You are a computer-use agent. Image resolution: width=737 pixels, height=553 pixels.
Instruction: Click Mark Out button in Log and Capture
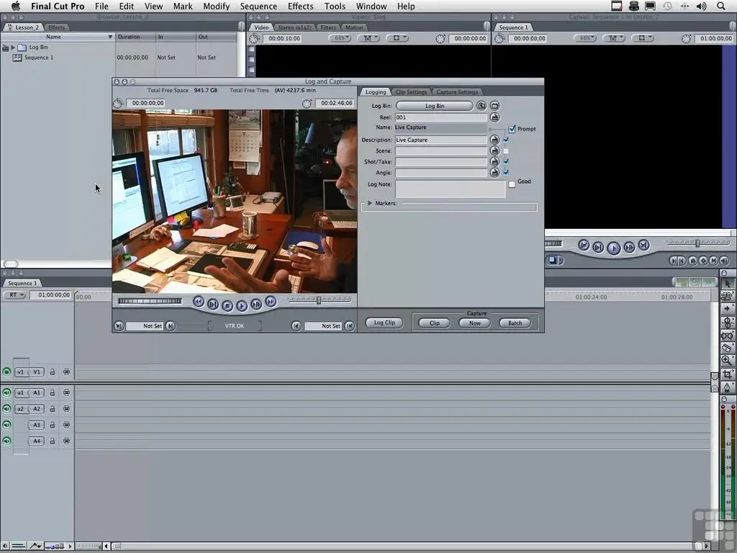[x=296, y=325]
